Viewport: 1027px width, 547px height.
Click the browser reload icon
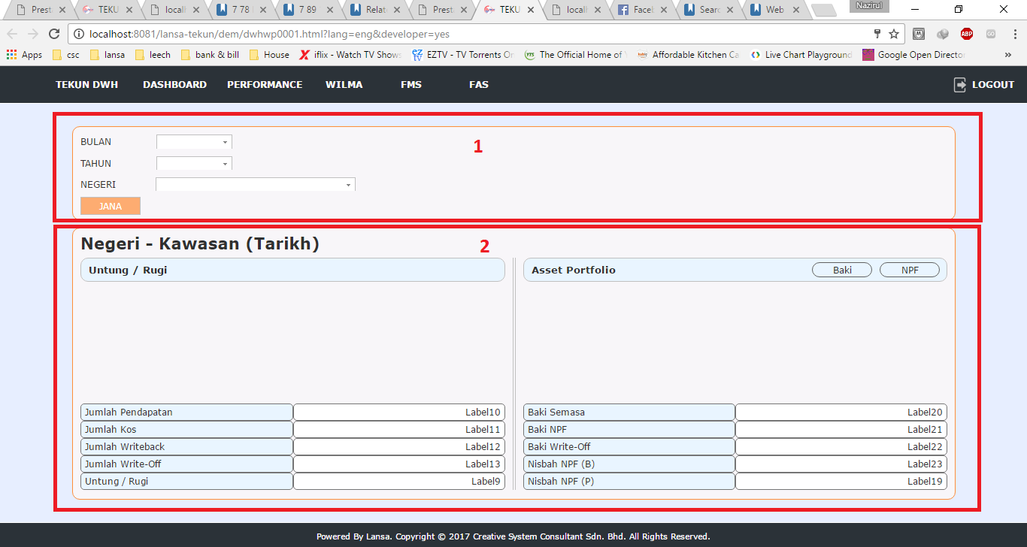point(54,34)
